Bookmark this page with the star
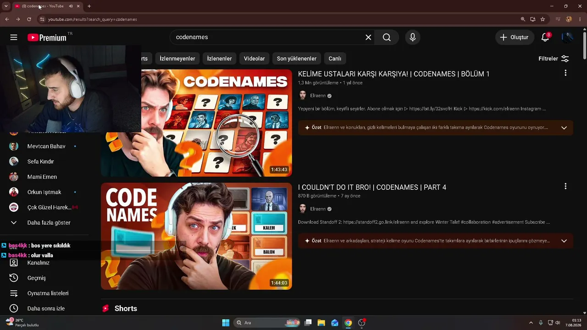The height and width of the screenshot is (330, 587). (543, 19)
